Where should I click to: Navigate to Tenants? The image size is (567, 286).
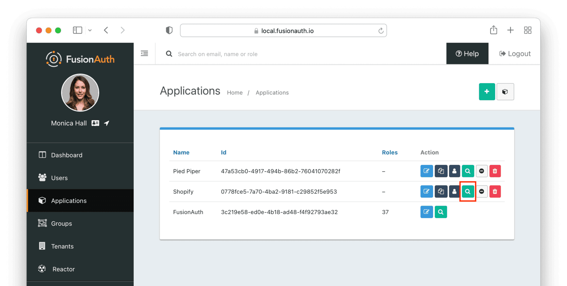[x=80, y=246]
